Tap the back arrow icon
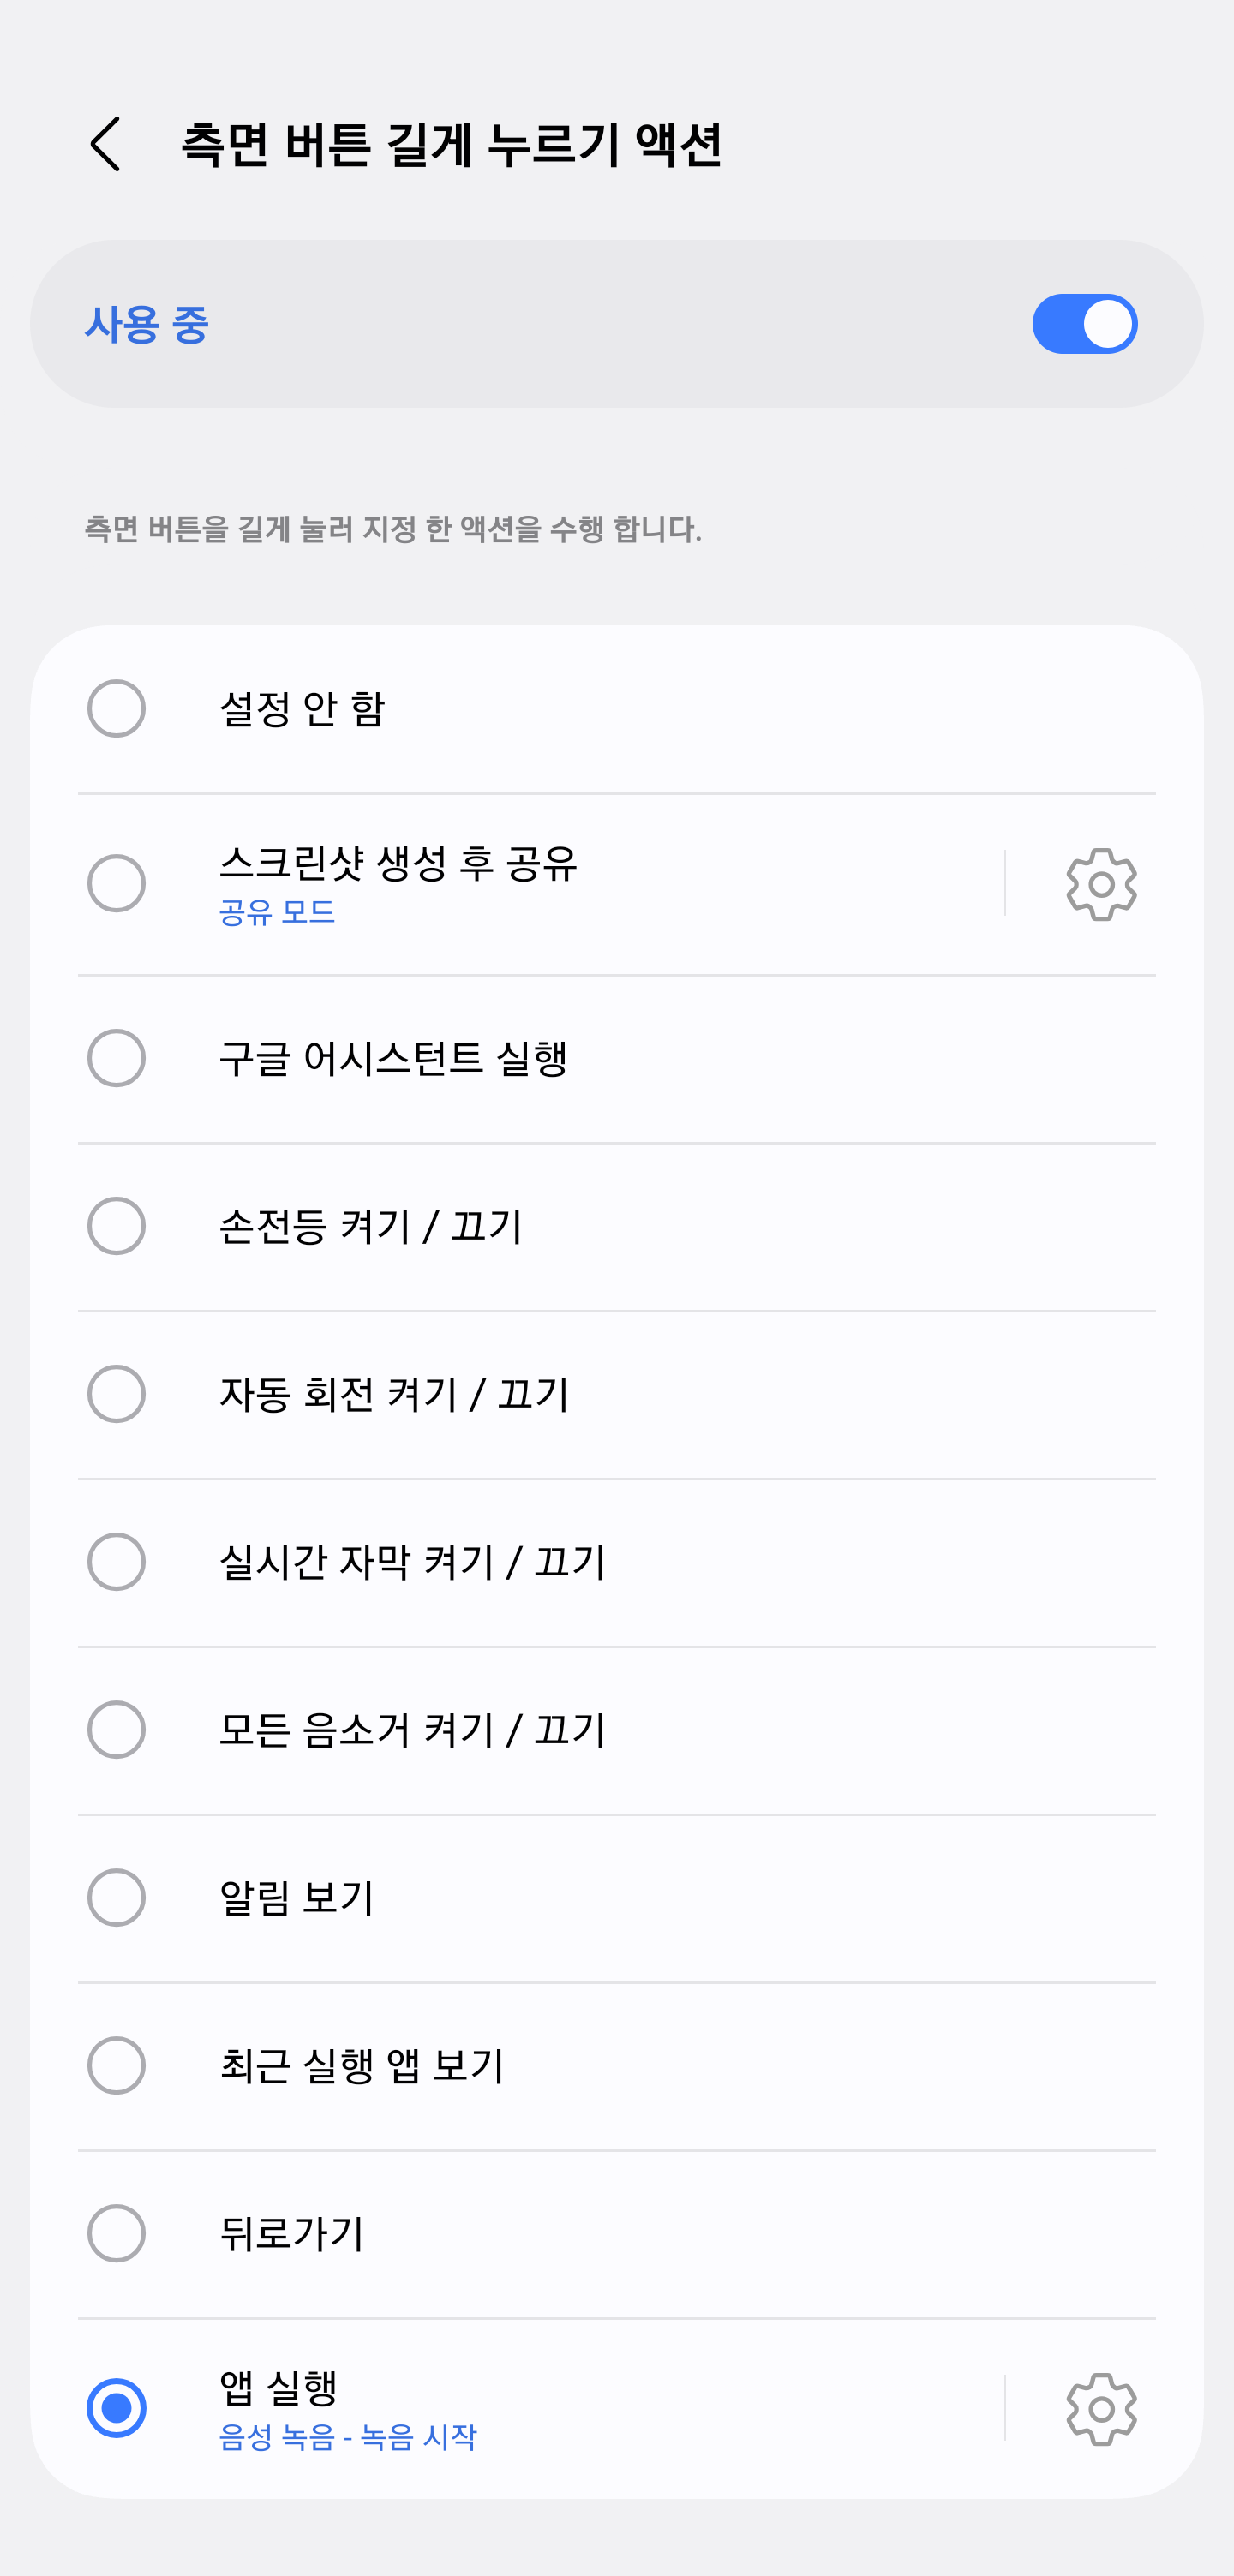The image size is (1234, 2576). [x=106, y=144]
